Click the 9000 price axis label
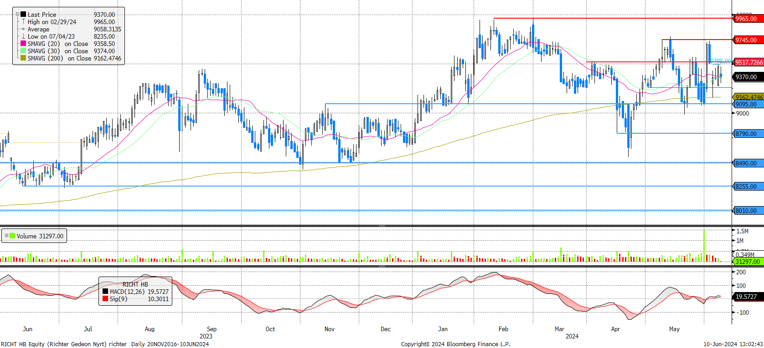764x348 pixels. [743, 113]
